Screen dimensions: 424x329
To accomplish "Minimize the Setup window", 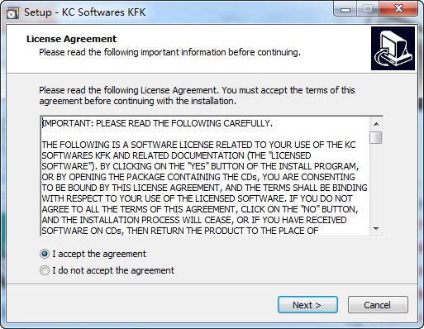I will click(x=345, y=9).
